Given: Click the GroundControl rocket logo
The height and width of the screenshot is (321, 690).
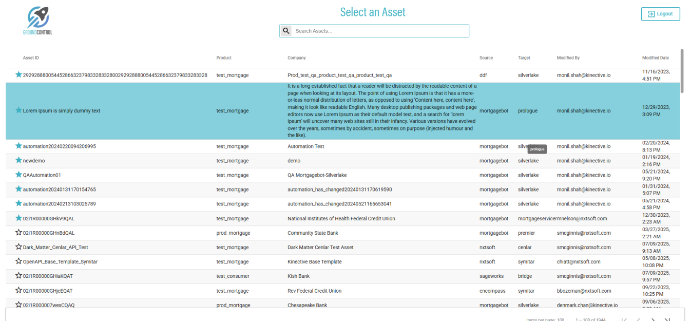Looking at the screenshot, I should (x=37, y=21).
